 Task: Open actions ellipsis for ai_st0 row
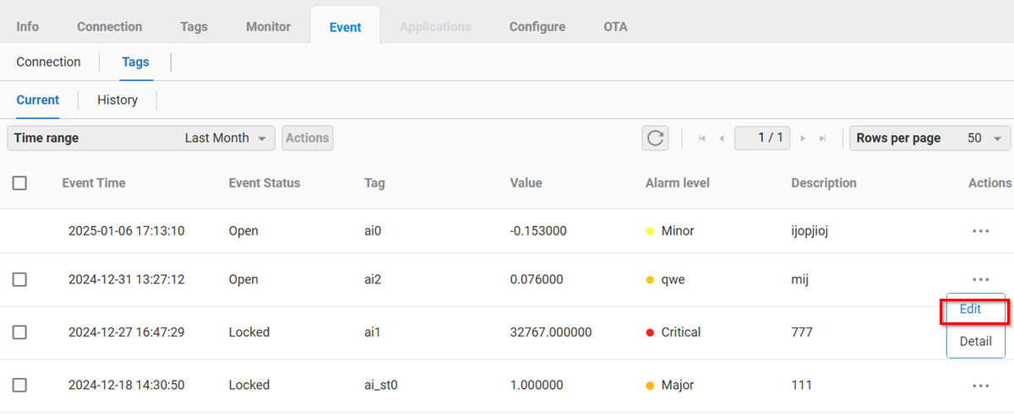(980, 386)
